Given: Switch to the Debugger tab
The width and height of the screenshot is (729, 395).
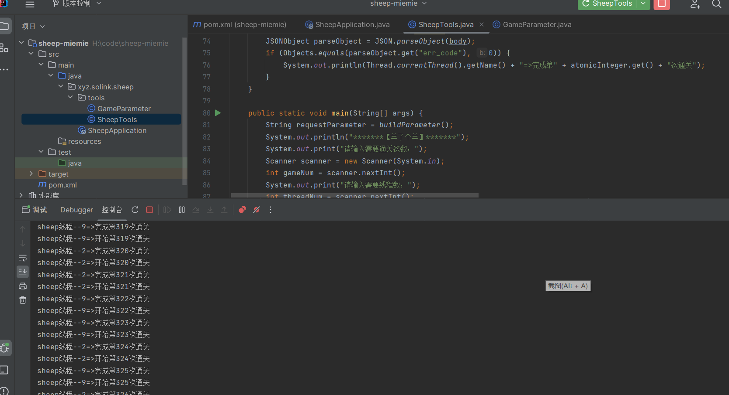Looking at the screenshot, I should 76,210.
